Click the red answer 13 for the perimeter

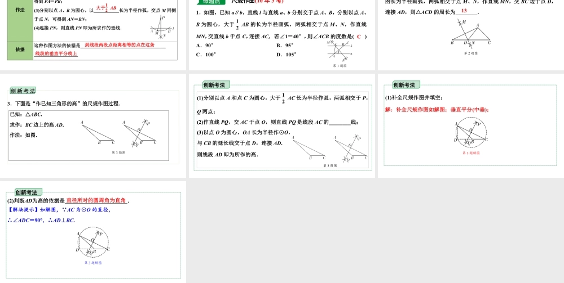point(464,11)
